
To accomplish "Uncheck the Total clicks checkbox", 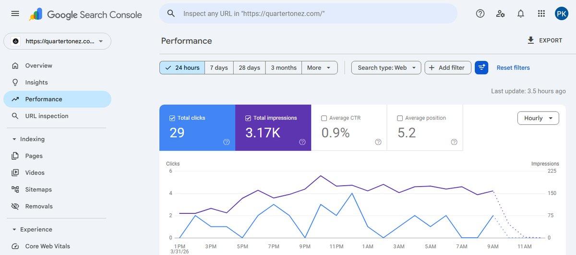I will point(172,118).
